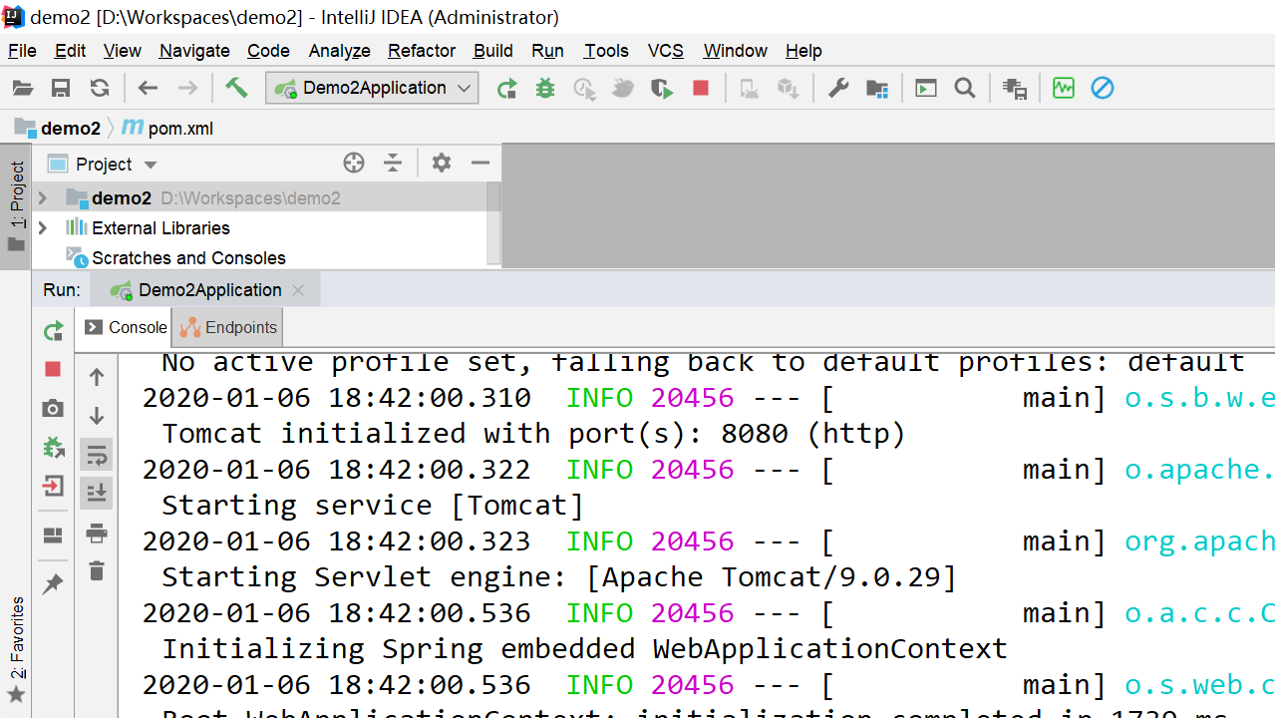Stop application from Run panel sidebar
The width and height of the screenshot is (1277, 720).
click(x=54, y=370)
